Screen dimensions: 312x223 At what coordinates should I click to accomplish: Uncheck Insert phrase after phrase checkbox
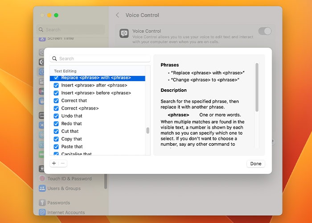(x=56, y=85)
